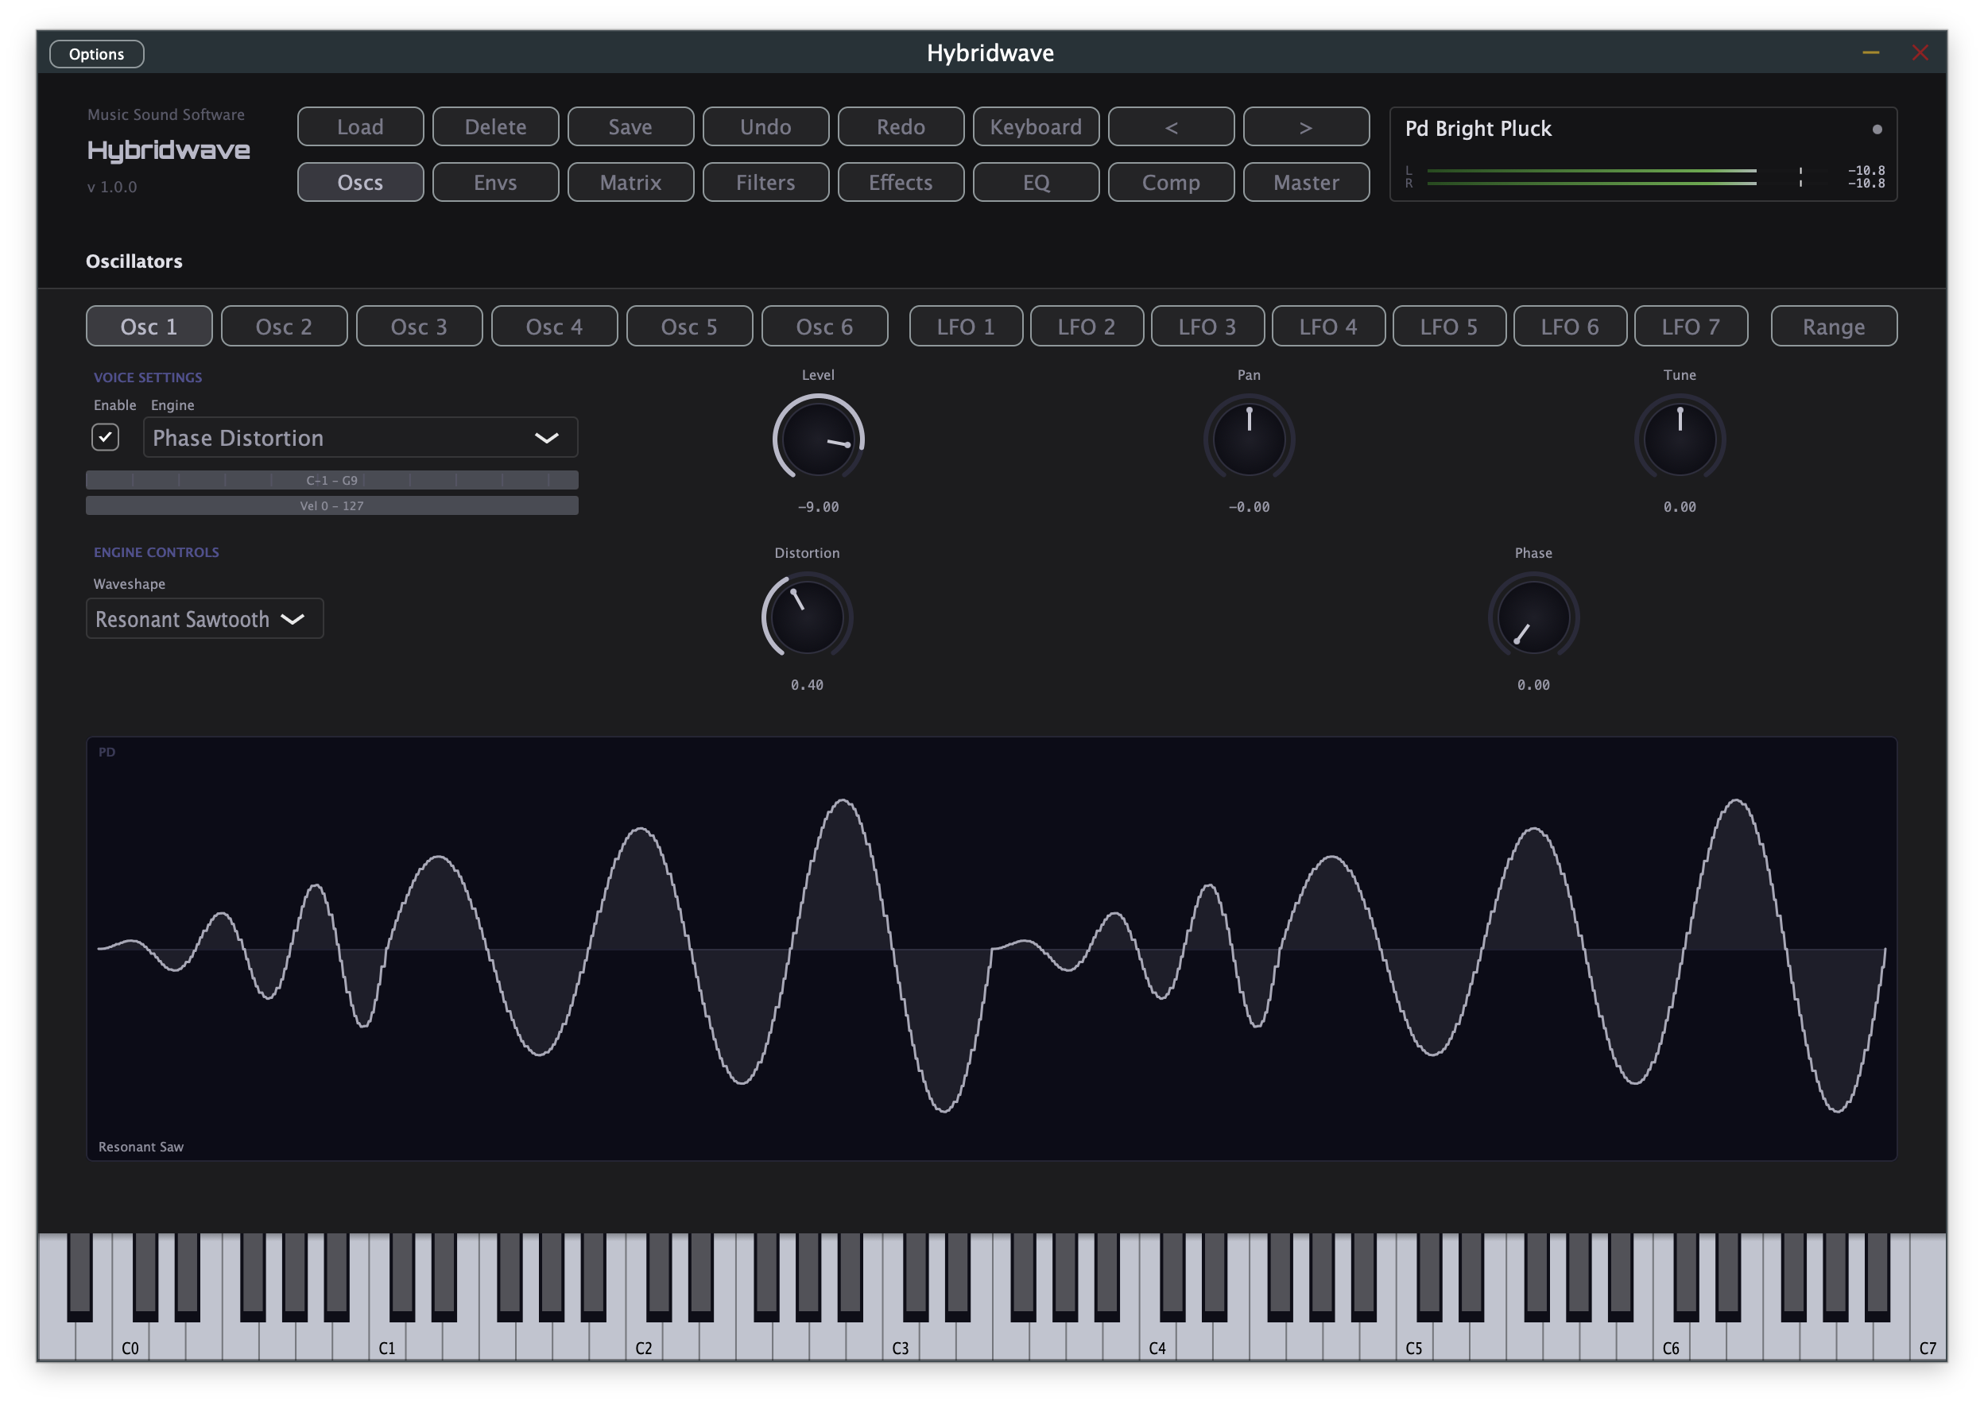1984x1405 pixels.
Task: Toggle the Osc 1 Enable checkbox
Action: tap(105, 437)
